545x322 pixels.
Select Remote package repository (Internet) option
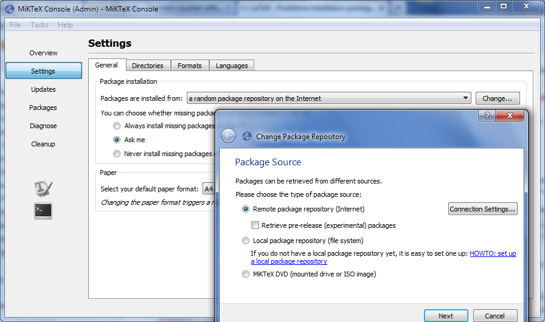tap(246, 209)
